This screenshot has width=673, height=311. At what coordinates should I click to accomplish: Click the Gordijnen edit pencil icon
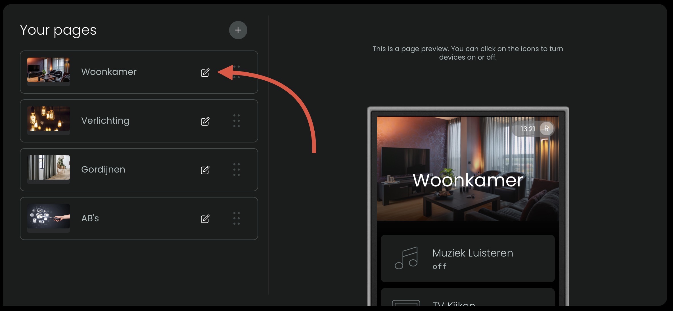click(x=205, y=170)
